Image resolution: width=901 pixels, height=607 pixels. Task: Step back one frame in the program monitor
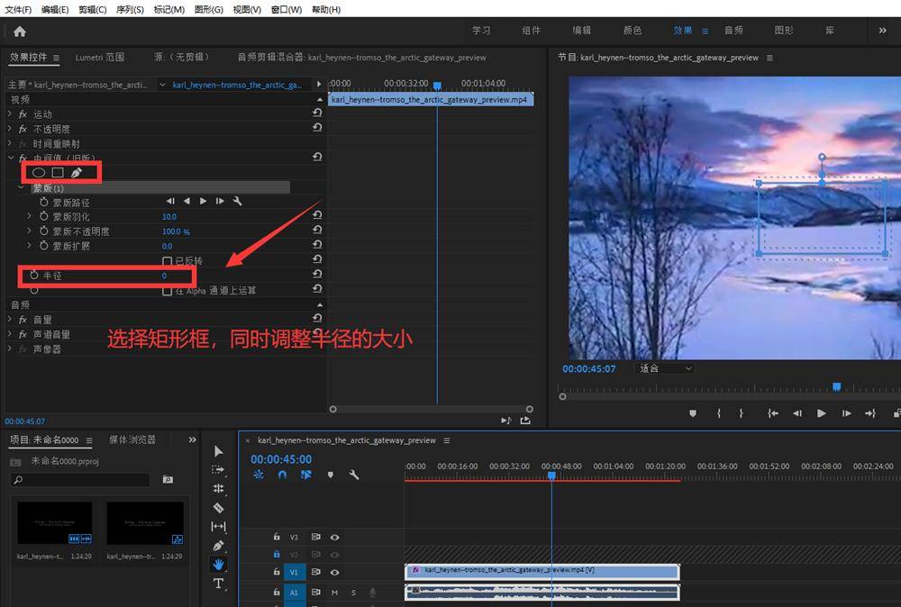click(797, 413)
